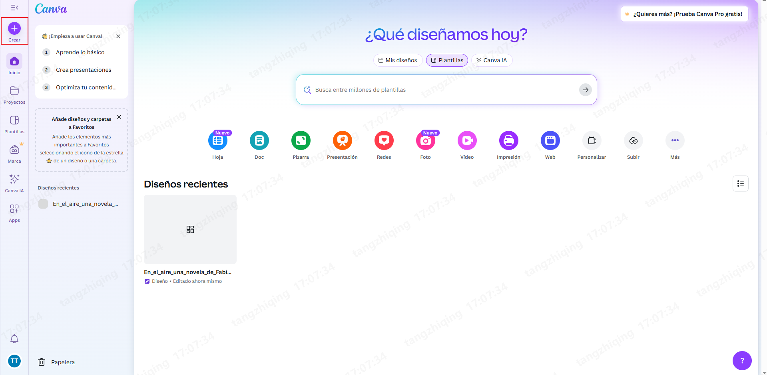Select the Plantillas search tab
The height and width of the screenshot is (375, 767).
pyautogui.click(x=447, y=60)
